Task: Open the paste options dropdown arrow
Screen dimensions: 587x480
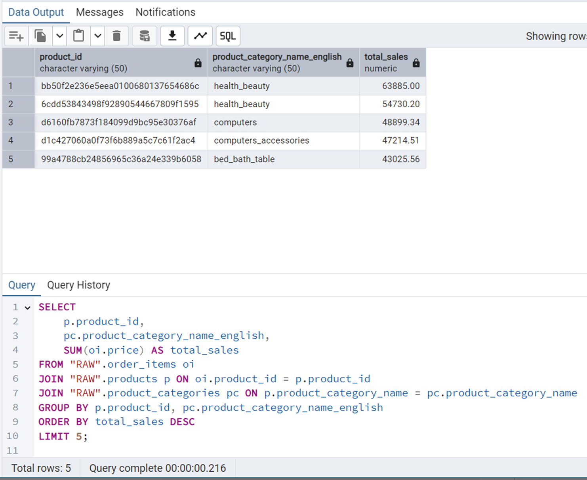Action: point(98,36)
